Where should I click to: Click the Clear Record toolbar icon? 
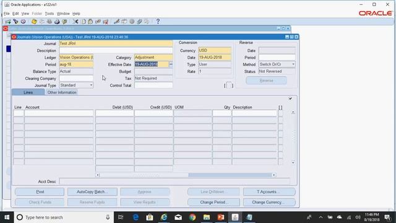[98, 22]
